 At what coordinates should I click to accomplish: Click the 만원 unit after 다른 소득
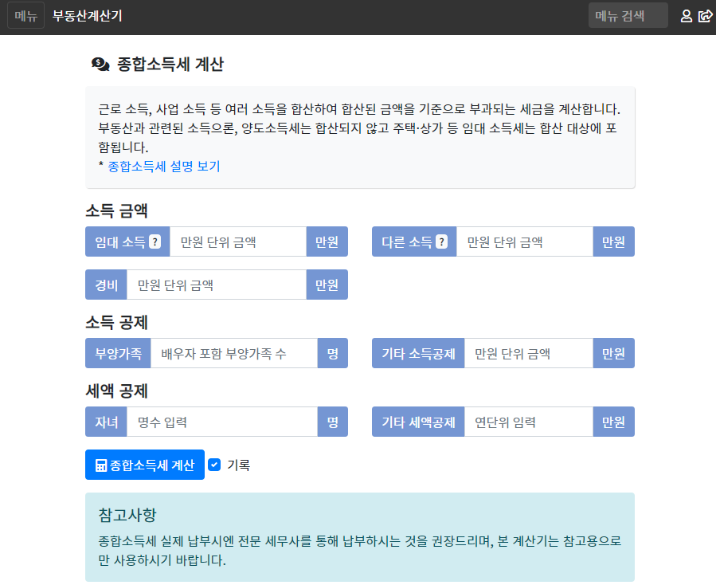pos(614,241)
